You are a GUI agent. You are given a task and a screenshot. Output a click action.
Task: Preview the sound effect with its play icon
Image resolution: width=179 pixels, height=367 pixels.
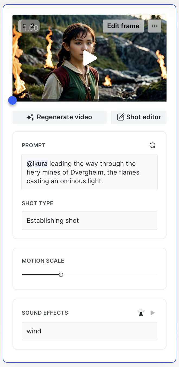coord(153,313)
